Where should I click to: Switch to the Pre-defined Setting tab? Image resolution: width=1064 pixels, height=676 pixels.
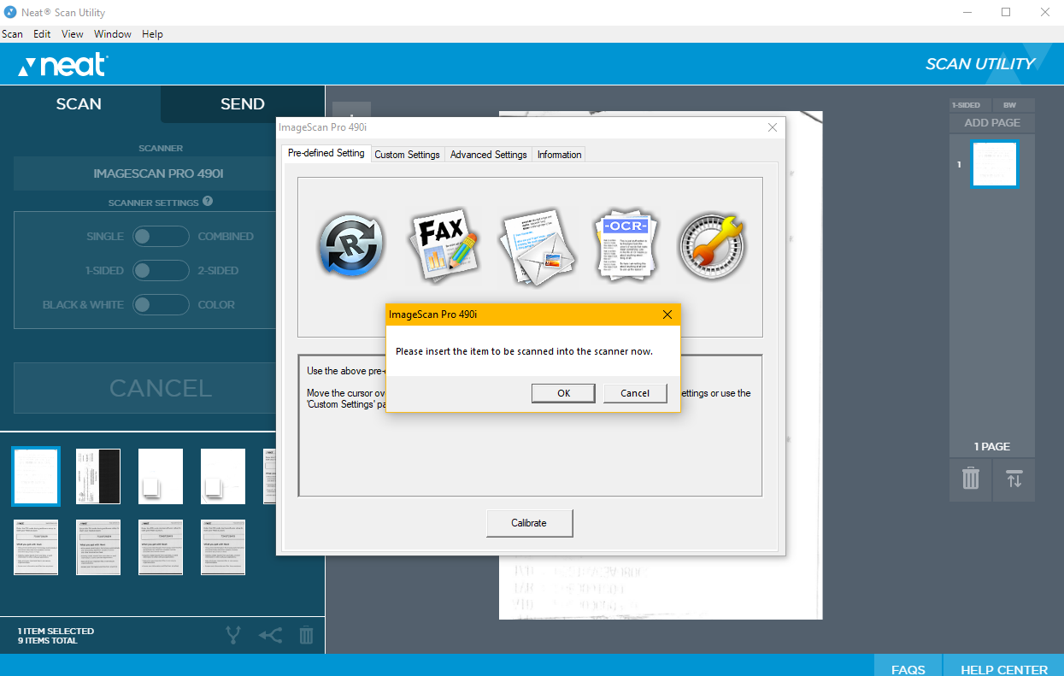pyautogui.click(x=326, y=153)
